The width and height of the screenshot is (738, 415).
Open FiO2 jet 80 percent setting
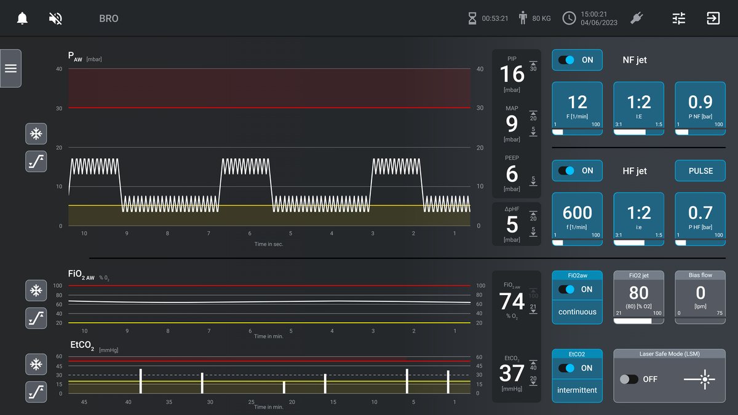[x=638, y=298]
